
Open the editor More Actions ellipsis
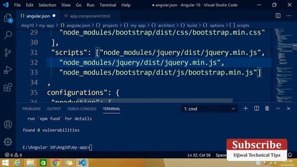289,16
